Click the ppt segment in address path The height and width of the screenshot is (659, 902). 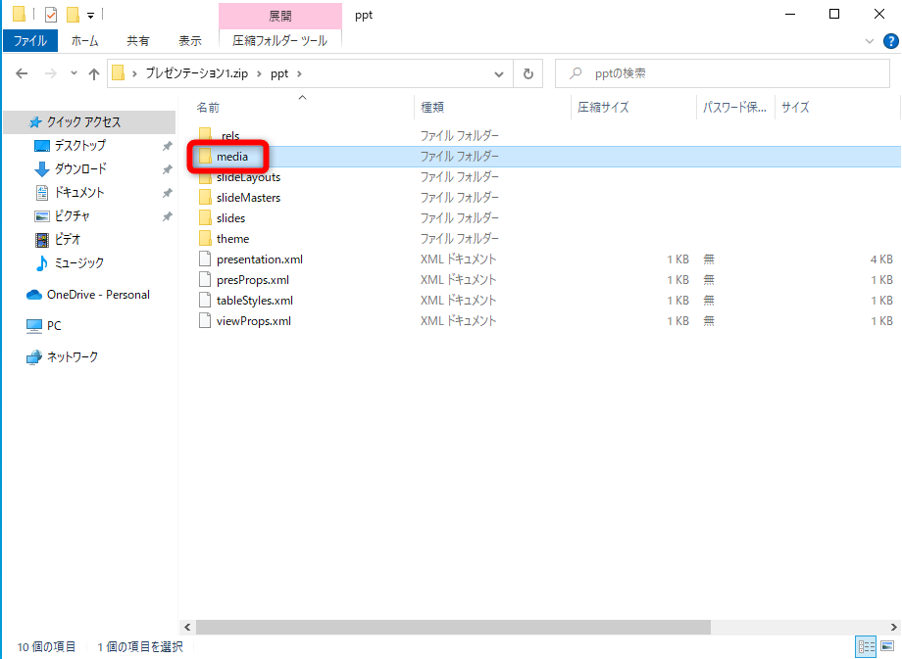tap(279, 73)
